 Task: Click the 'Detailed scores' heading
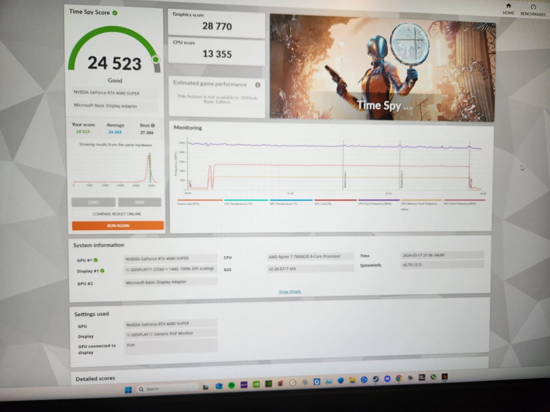click(x=95, y=378)
